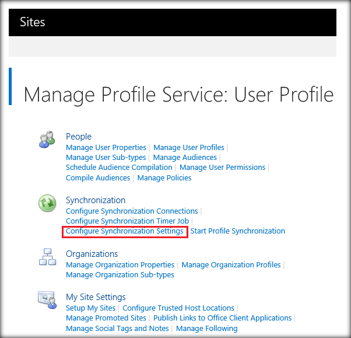Click Setup My Sites link
Screen dimensions: 351x338
[90, 308]
